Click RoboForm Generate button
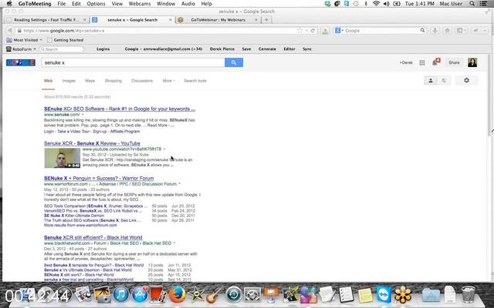This screenshot has width=494, height=308. point(267,49)
